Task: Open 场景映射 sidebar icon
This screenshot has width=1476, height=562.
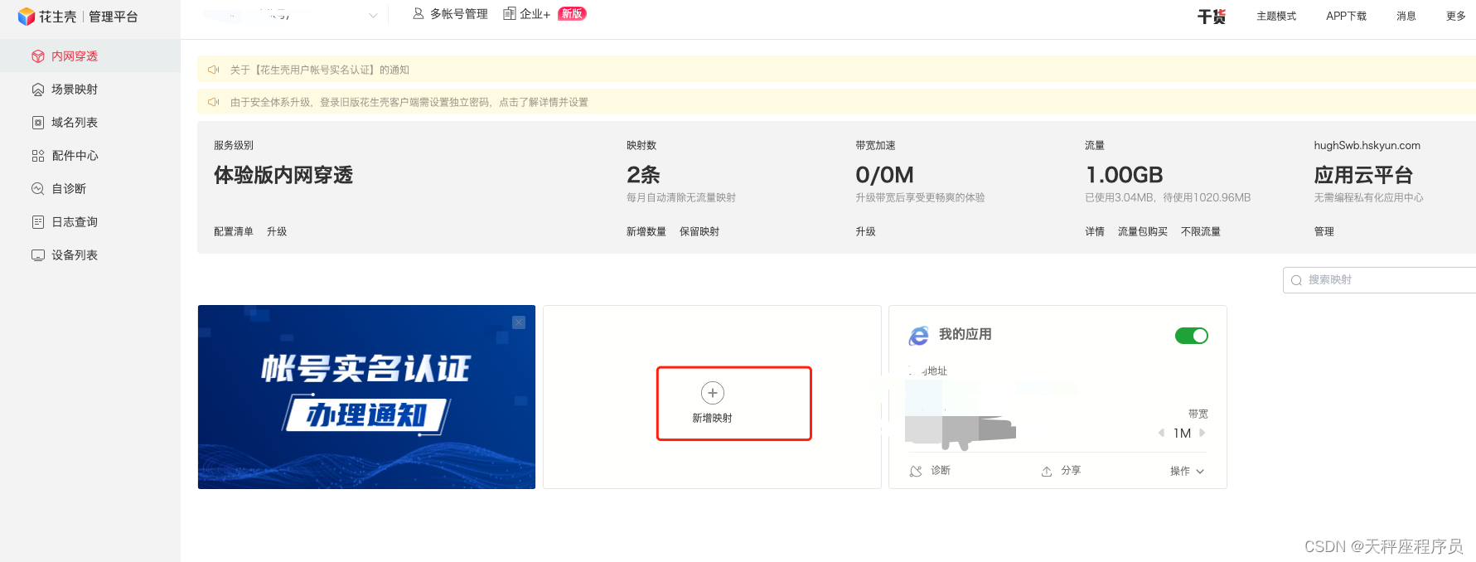Action: pos(38,90)
